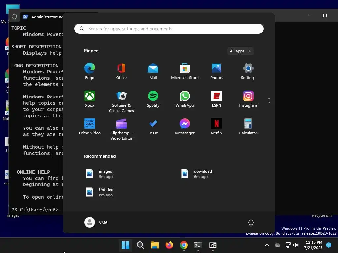Viewport: 338px width, 253px height.
Task: Launch the Office app
Action: pyautogui.click(x=121, y=71)
